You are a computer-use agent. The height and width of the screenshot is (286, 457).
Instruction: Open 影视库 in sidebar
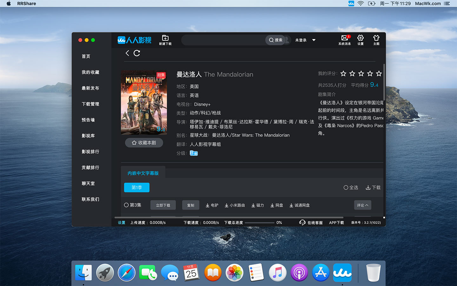[88, 136]
